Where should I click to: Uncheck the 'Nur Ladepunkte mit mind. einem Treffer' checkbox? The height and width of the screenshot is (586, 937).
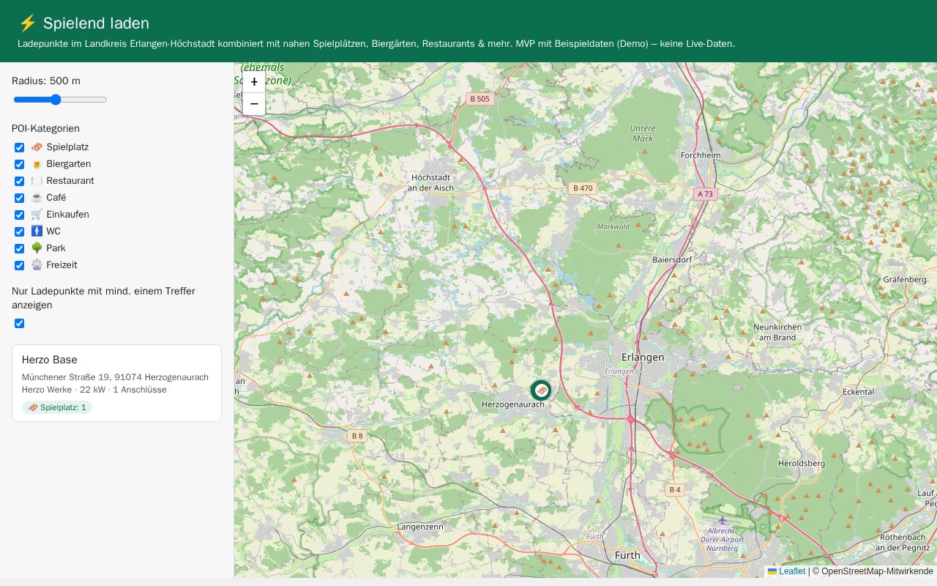coord(20,324)
